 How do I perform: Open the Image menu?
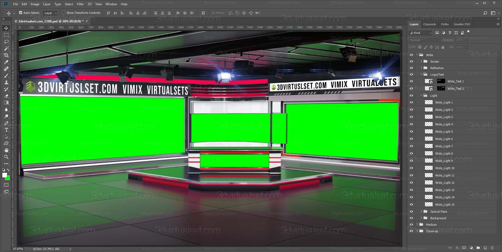(x=35, y=4)
